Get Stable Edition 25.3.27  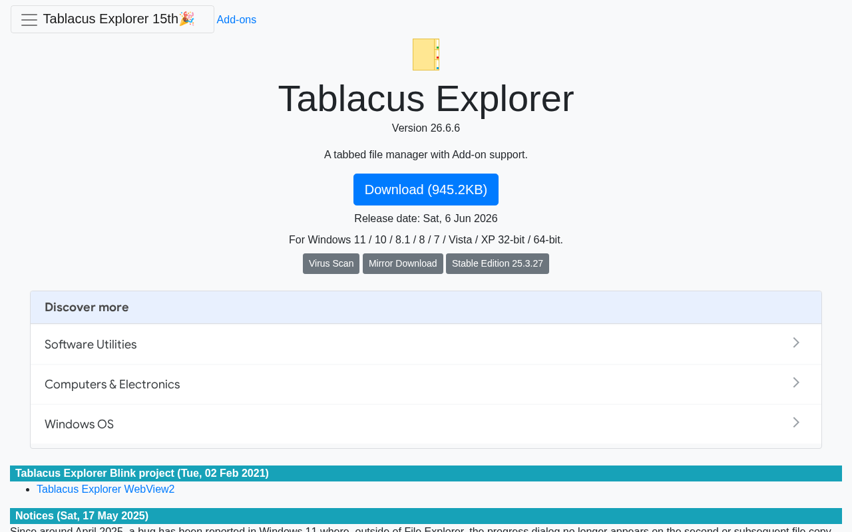[x=497, y=263]
